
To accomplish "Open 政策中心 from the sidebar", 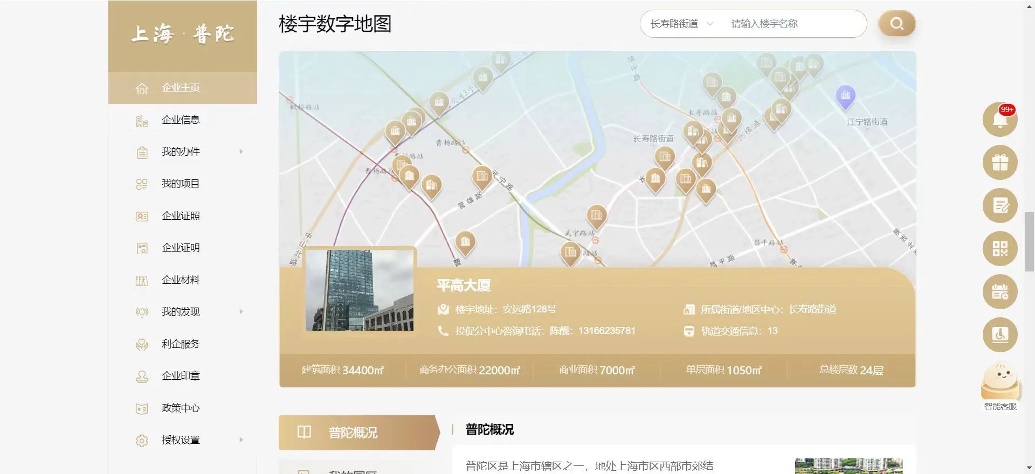I will [181, 408].
